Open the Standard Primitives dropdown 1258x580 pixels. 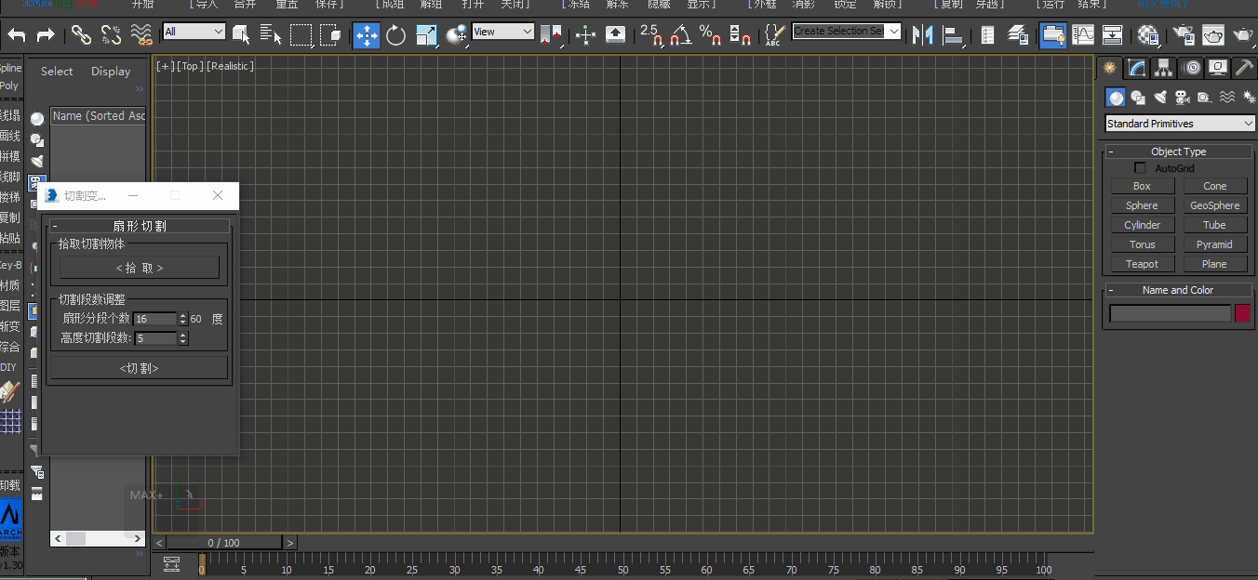(1178, 123)
